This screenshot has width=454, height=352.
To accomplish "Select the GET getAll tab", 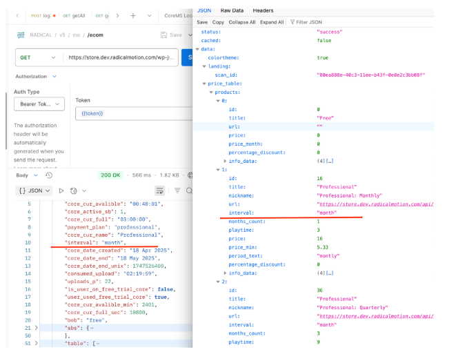I will [x=74, y=16].
